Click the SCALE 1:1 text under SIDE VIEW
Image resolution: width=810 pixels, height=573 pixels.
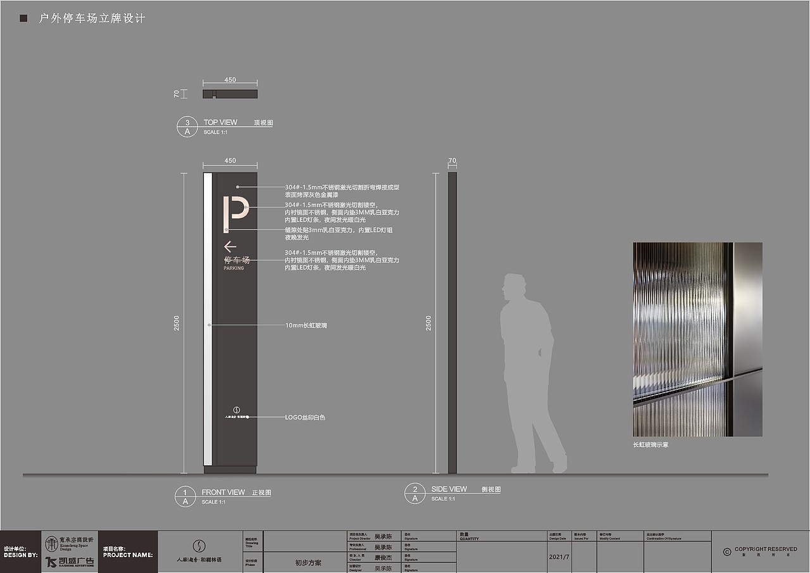(x=443, y=499)
